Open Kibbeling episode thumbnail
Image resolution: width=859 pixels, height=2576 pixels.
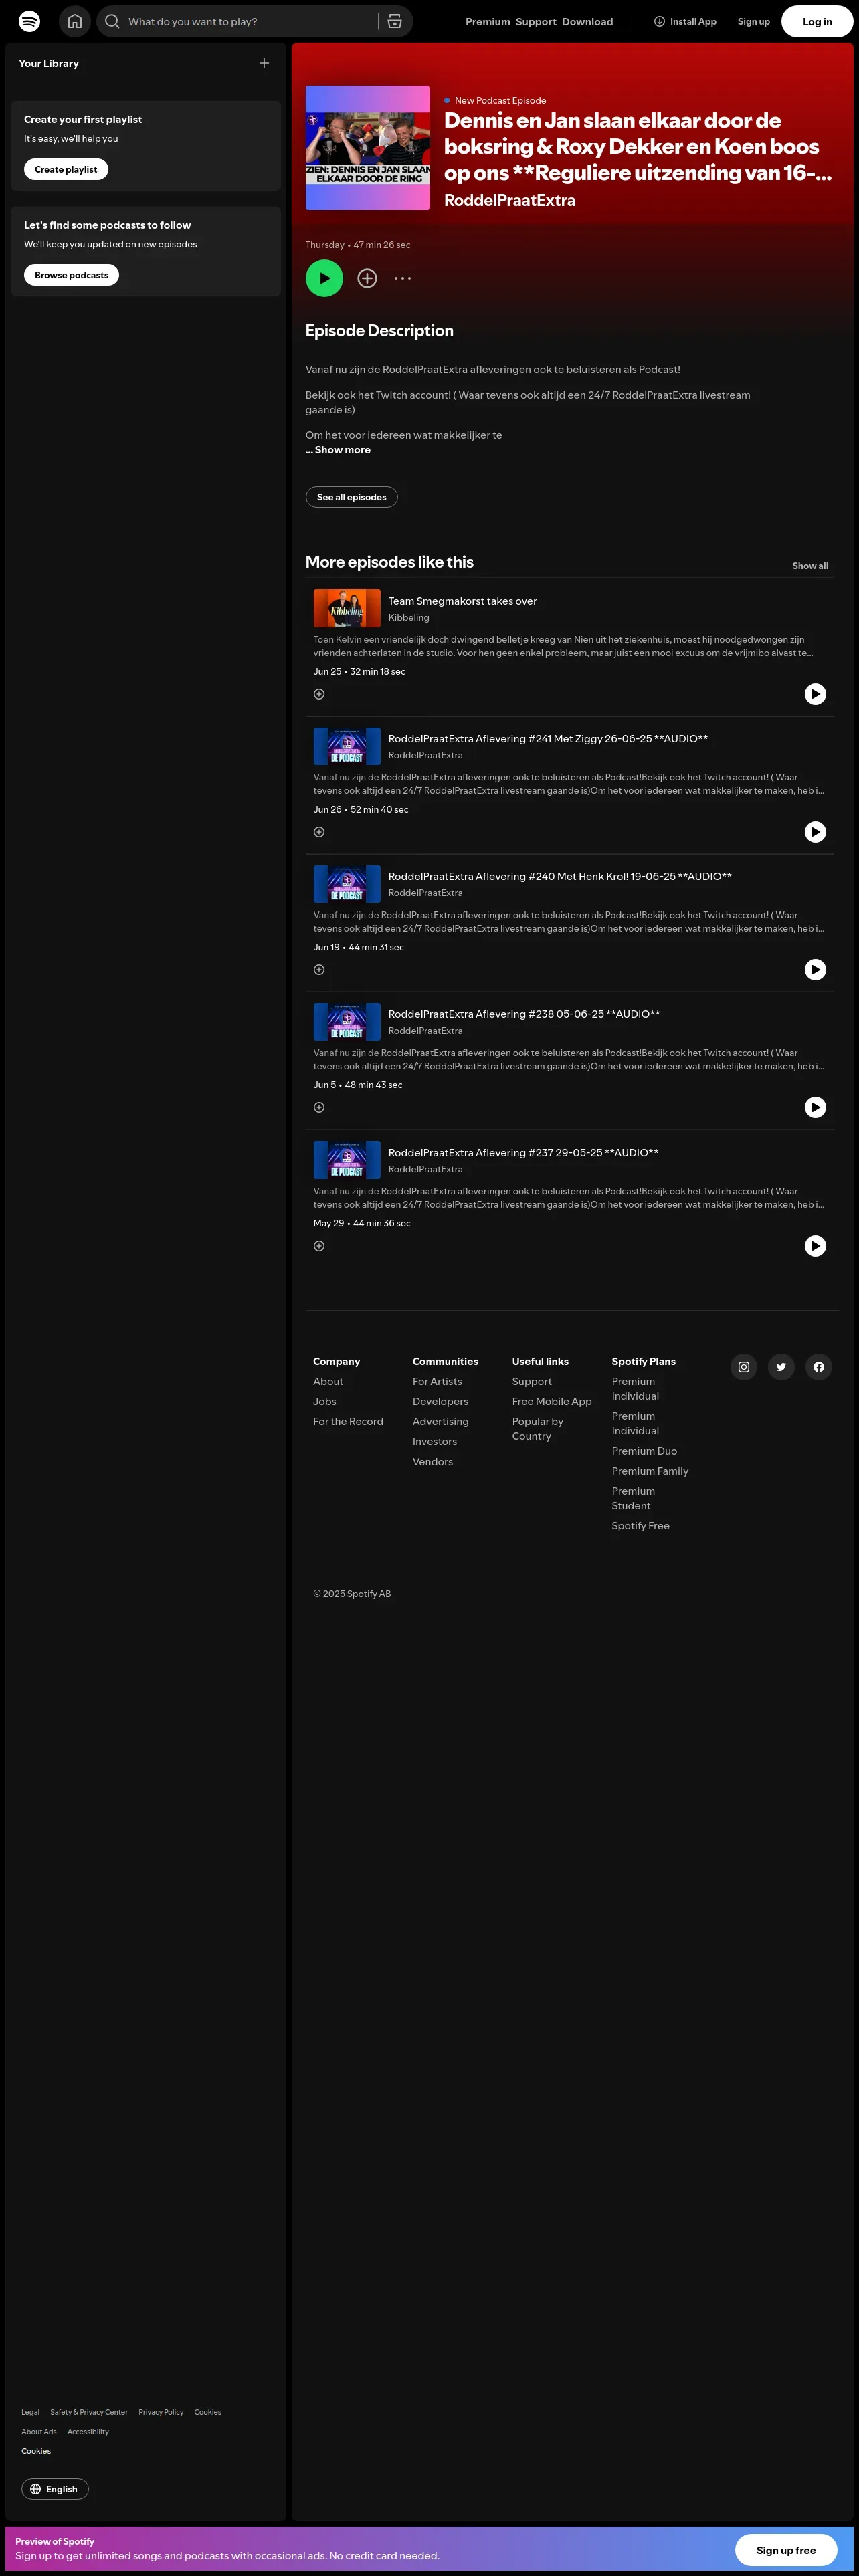pos(347,608)
